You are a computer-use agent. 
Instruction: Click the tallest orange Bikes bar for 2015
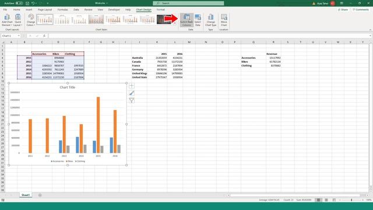pyautogui.click(x=98, y=125)
